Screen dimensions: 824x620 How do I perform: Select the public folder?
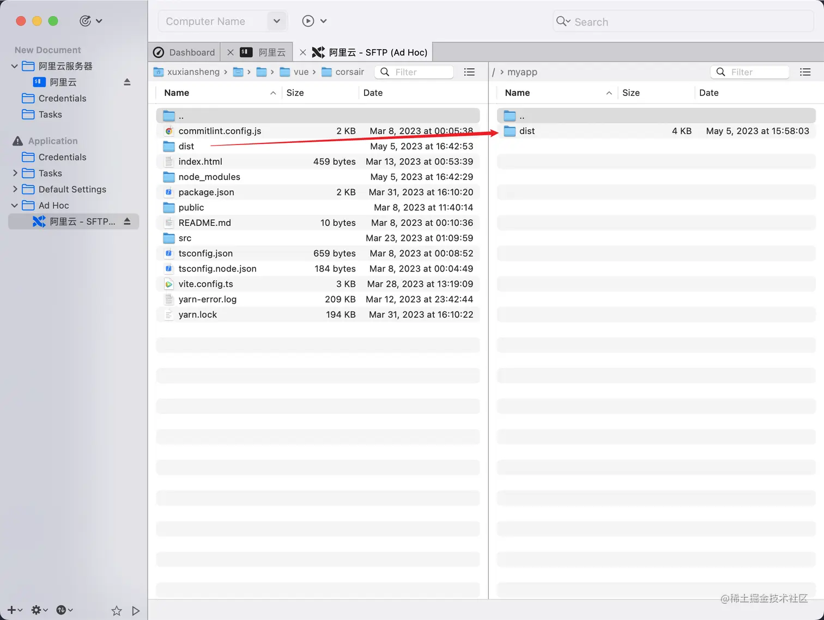(x=318, y=207)
